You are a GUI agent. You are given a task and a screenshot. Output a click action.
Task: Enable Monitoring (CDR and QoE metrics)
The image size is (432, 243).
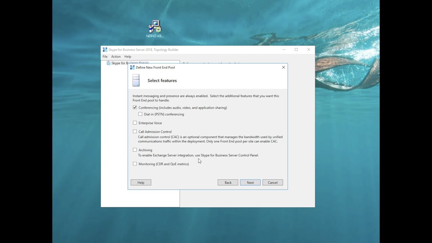[x=135, y=164]
